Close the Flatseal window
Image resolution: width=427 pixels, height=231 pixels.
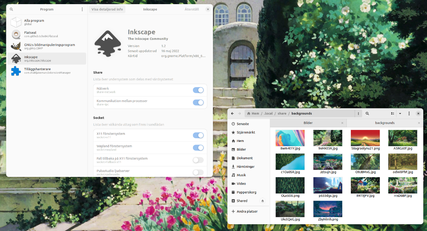[208, 9]
